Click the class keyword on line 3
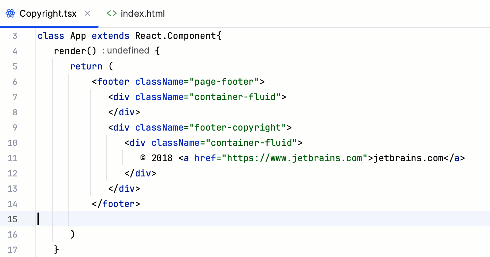Image resolution: width=490 pixels, height=257 pixels. [51, 36]
